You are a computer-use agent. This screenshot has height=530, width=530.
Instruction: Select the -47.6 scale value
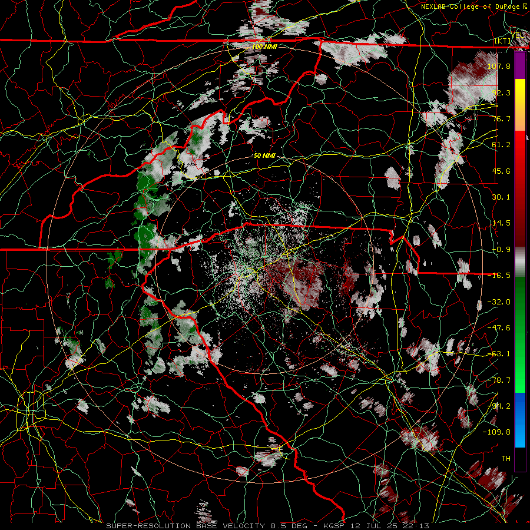499,328
